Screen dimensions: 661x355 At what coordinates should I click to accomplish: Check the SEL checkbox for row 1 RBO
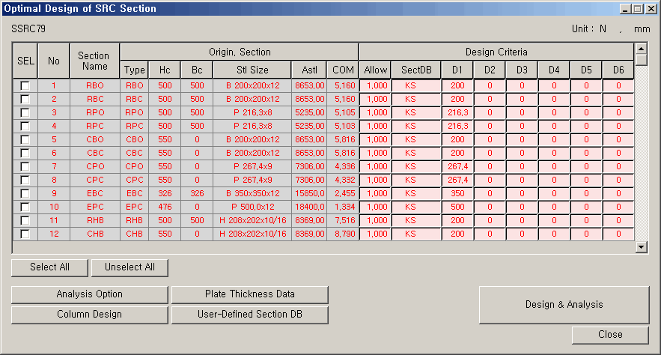click(x=25, y=86)
